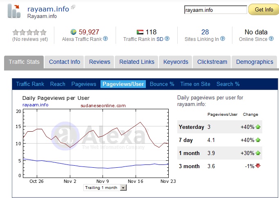
Task: Open the rayaam.info title link
Action: point(48,9)
